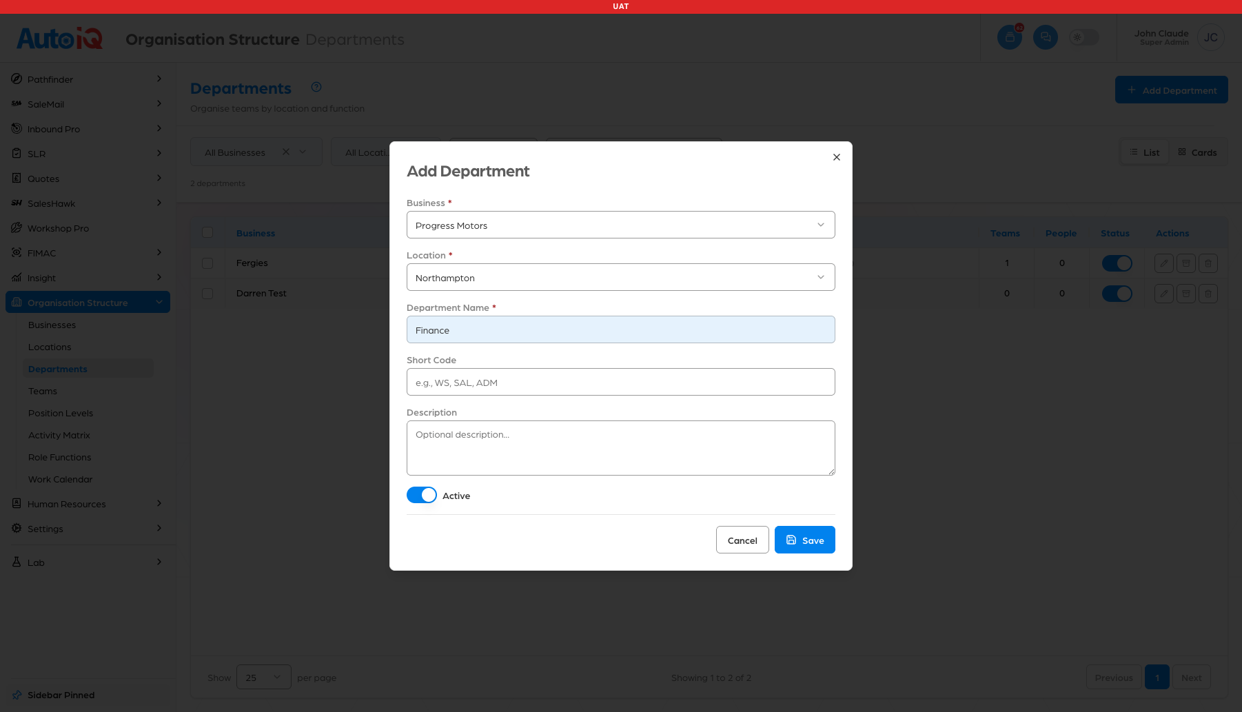
Task: Click the Pathfinder compass icon in sidebar
Action: pos(17,79)
